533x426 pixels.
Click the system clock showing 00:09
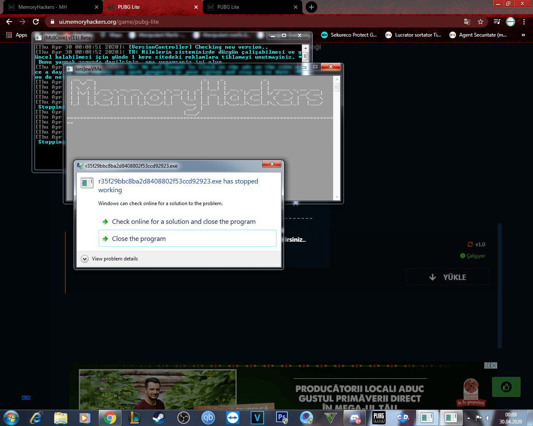click(x=511, y=418)
